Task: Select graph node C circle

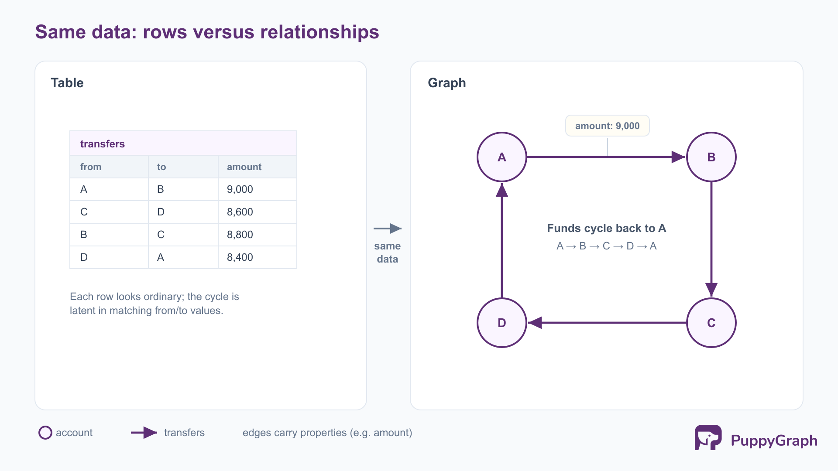Action: 711,323
